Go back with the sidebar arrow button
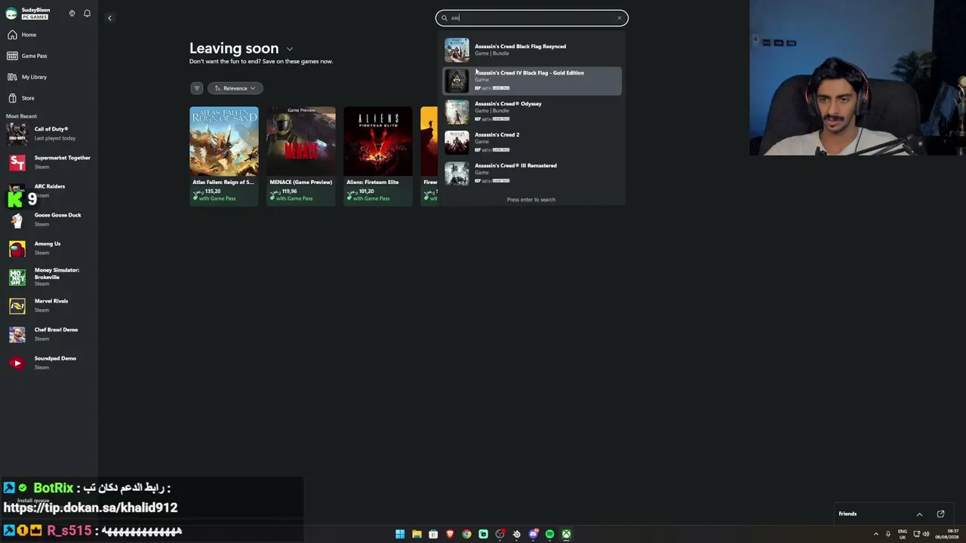 109,18
